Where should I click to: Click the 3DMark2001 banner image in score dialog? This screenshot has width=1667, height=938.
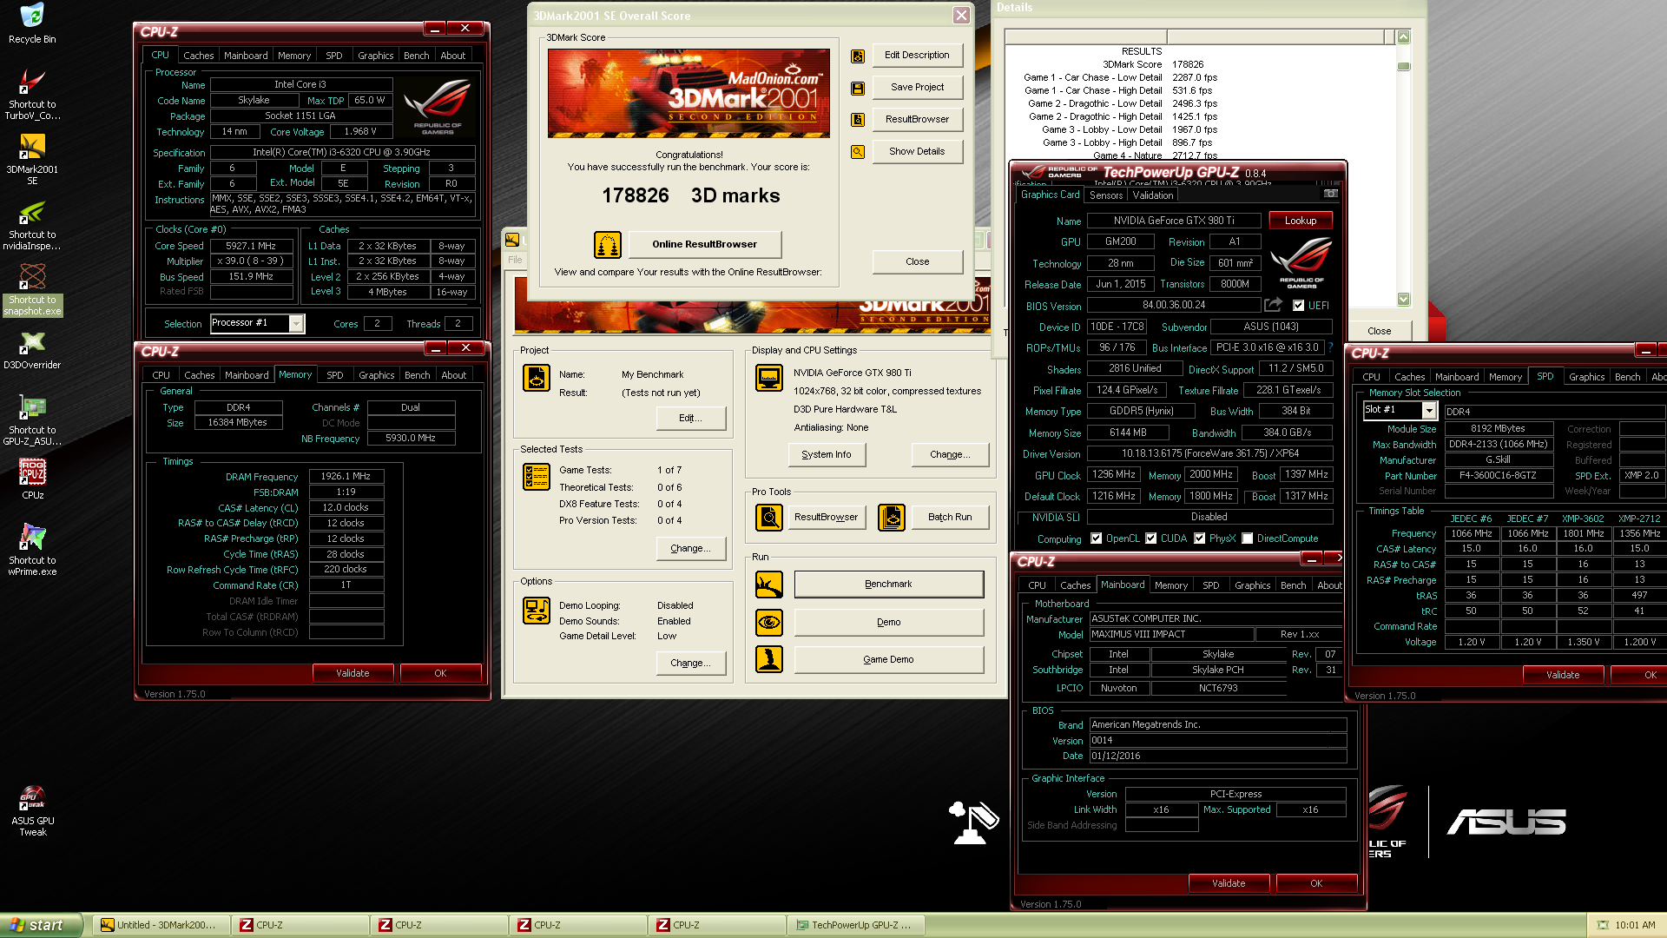click(x=689, y=93)
